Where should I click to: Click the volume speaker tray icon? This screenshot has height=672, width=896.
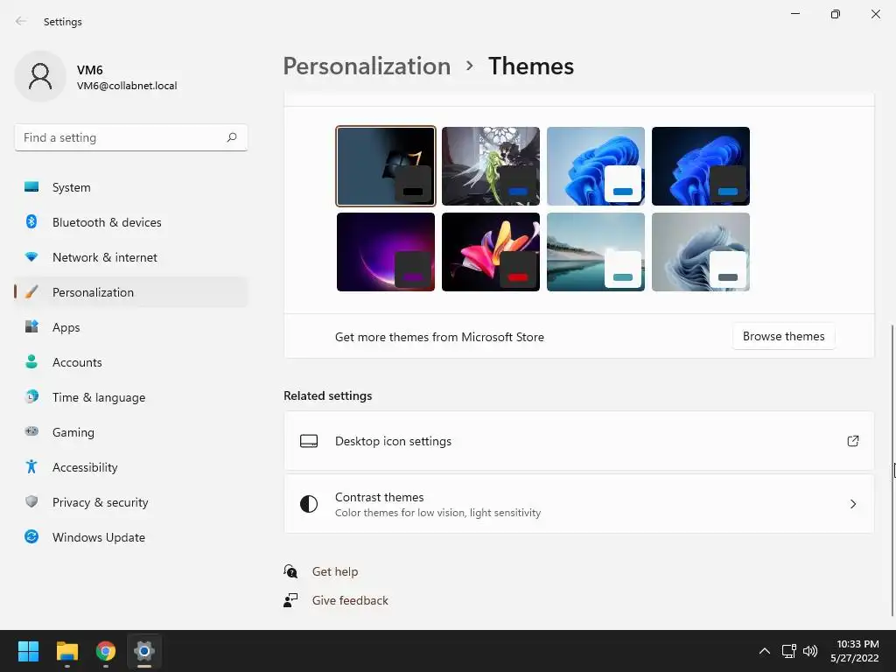tap(810, 651)
